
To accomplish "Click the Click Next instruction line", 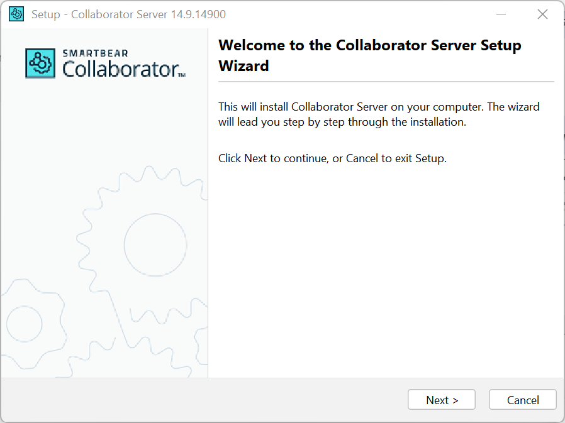I will coord(332,158).
